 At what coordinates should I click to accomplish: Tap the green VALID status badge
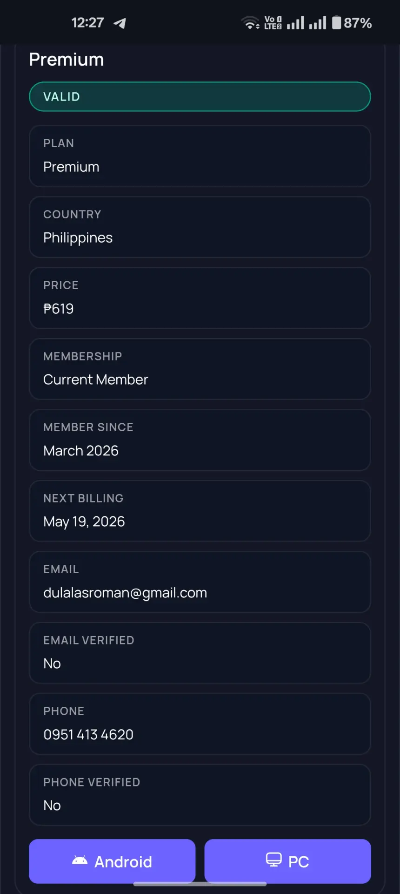pyautogui.click(x=200, y=96)
